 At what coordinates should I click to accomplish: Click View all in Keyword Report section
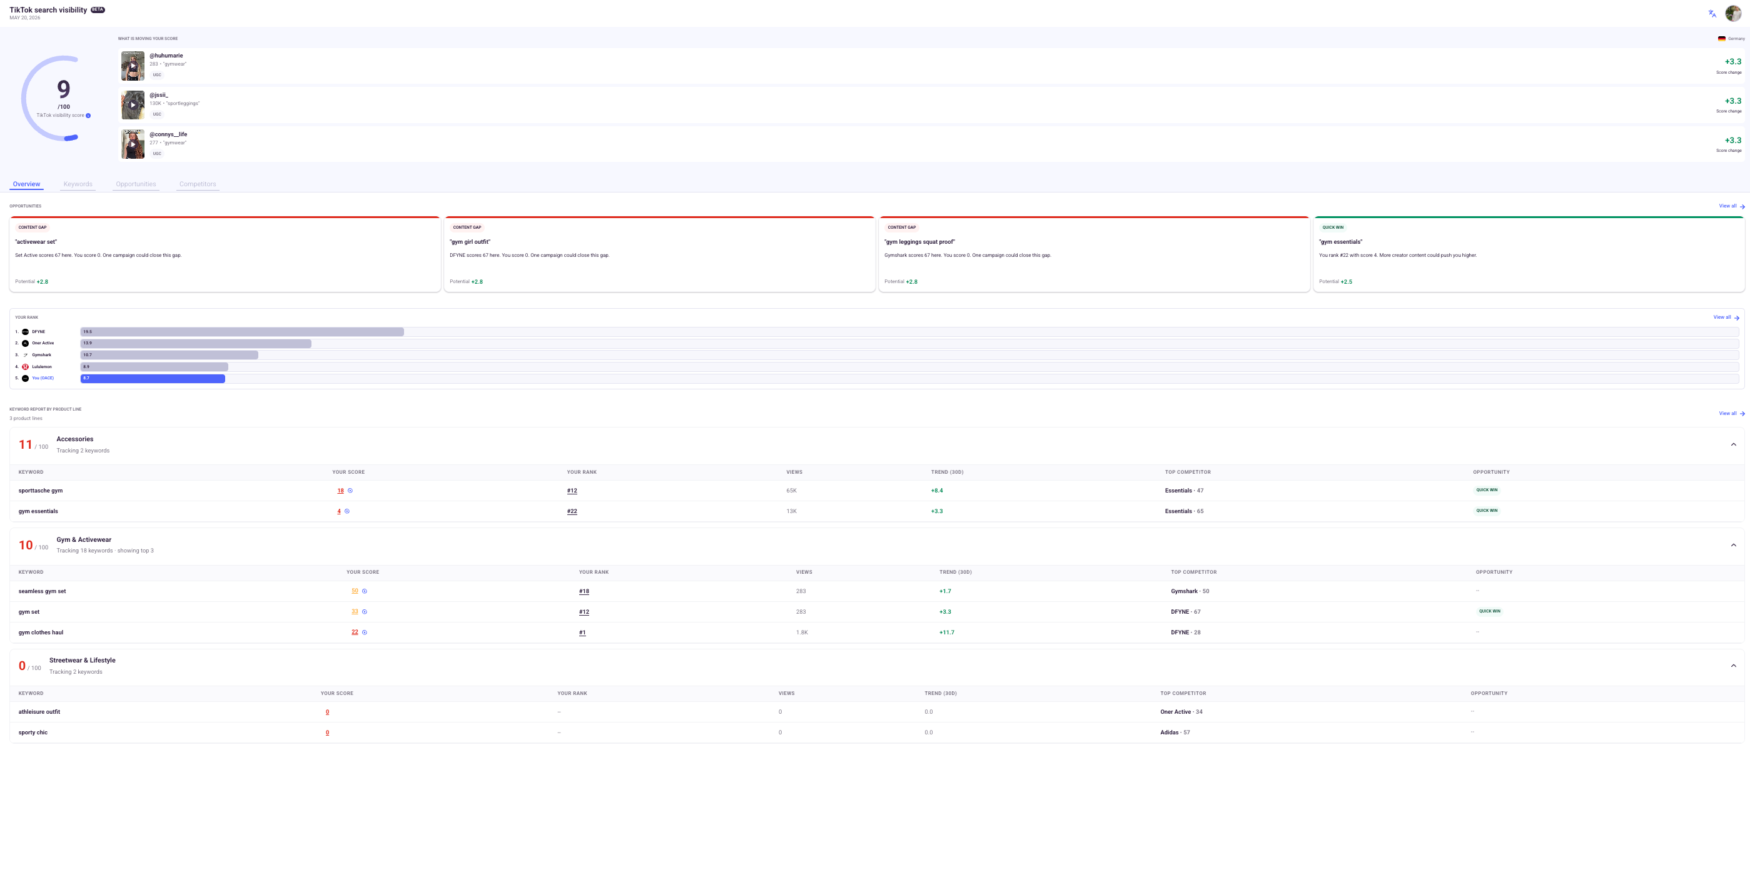1727,413
